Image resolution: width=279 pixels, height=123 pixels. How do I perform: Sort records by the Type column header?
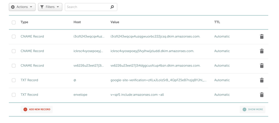pos(24,22)
